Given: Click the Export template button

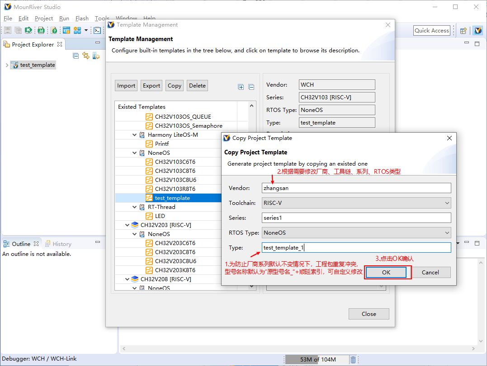Looking at the screenshot, I should [x=151, y=86].
